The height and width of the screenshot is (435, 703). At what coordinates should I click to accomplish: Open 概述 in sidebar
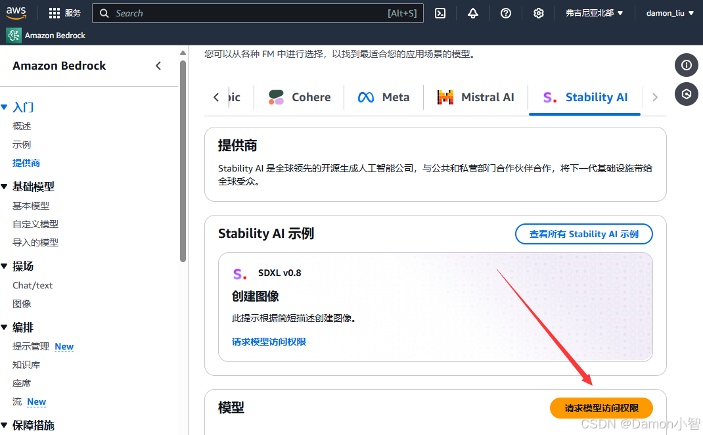tap(22, 126)
